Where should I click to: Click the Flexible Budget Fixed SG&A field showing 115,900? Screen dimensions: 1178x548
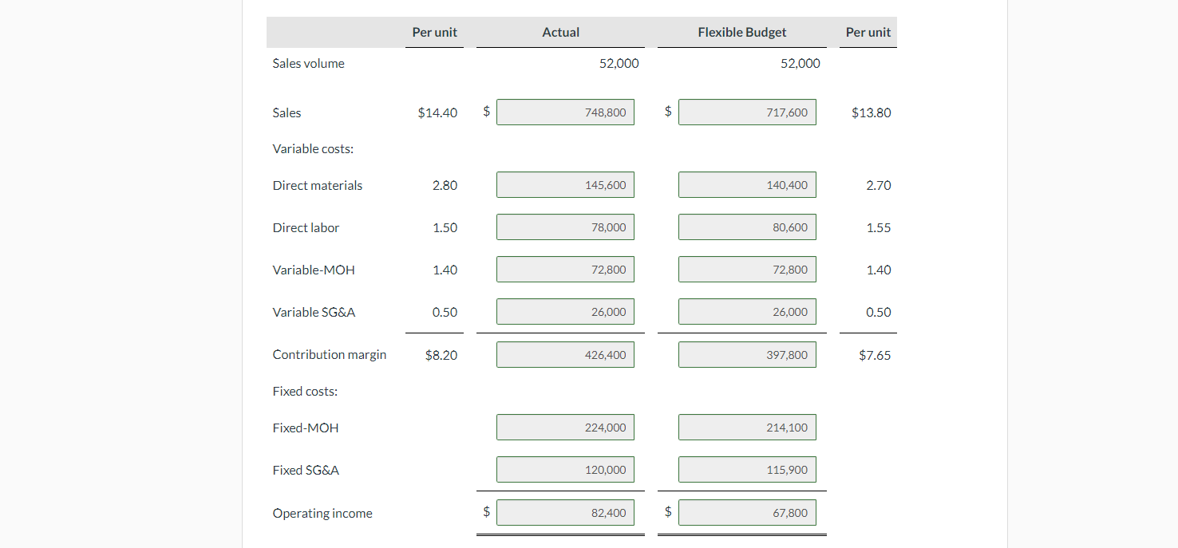747,469
